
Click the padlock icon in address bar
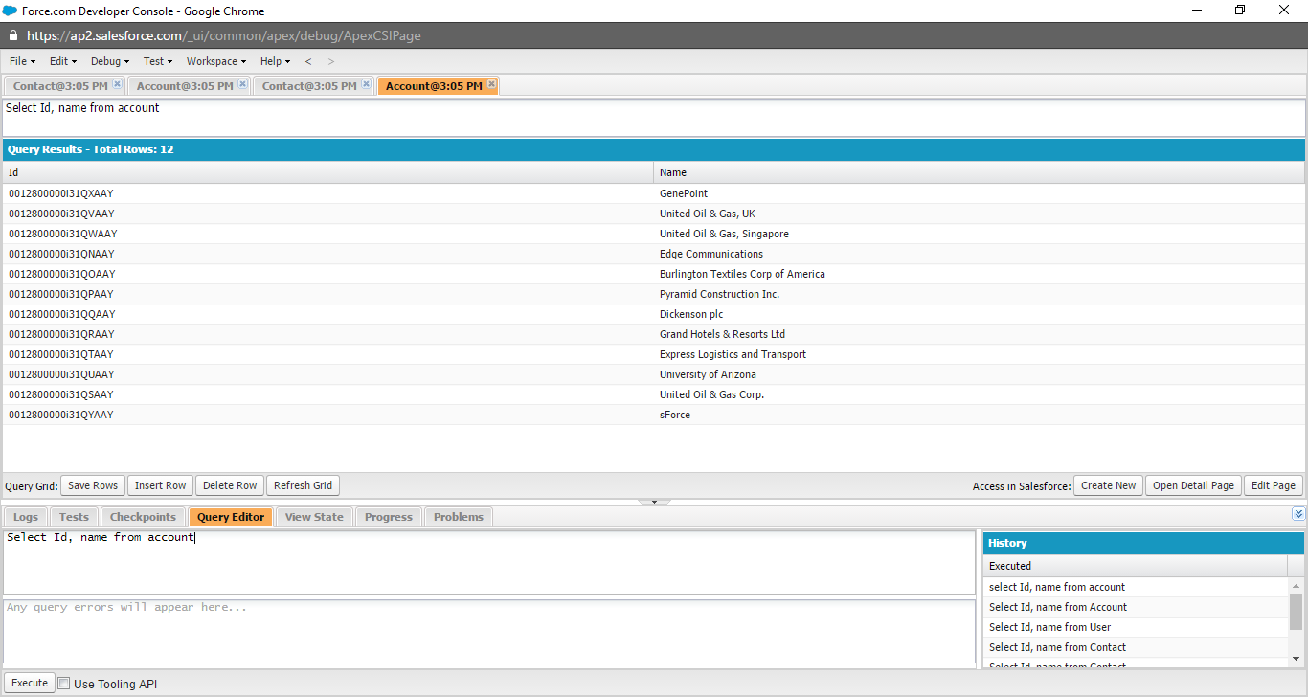pos(11,35)
